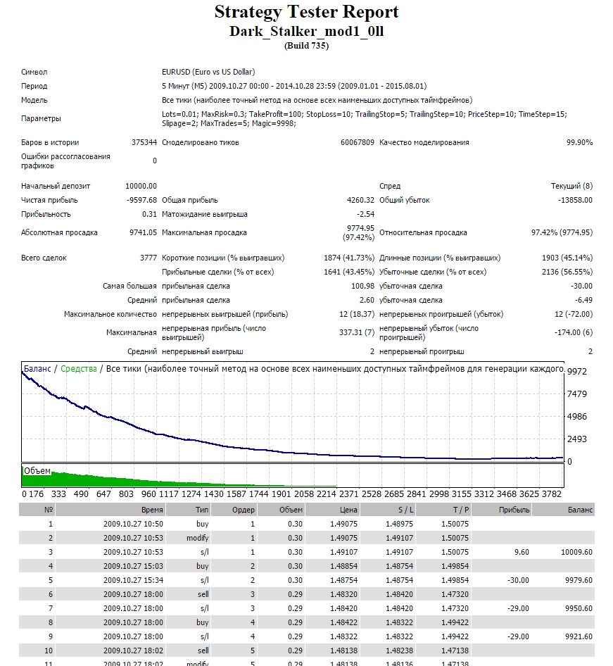Select bars in history value 375344
Screen dimensions: 613x666
pyautogui.click(x=144, y=142)
